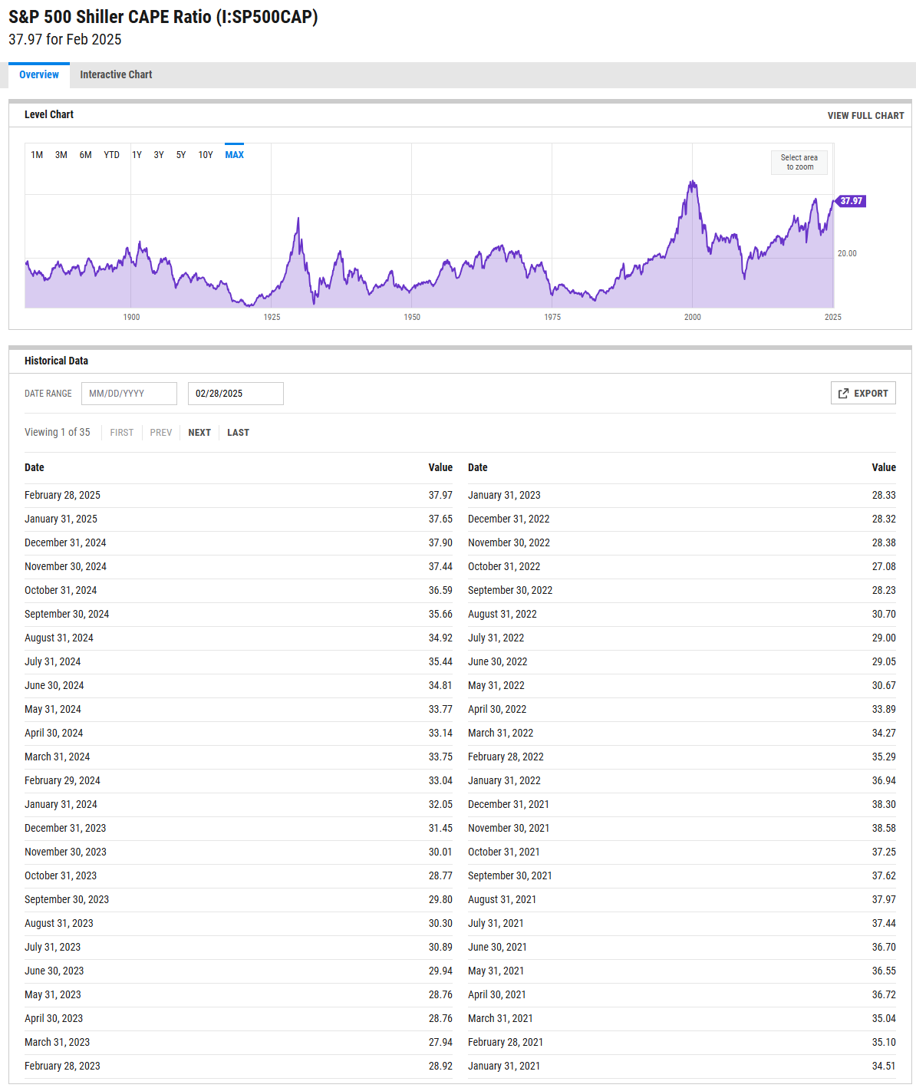The image size is (916, 1088).
Task: Click value 35.66 for September 2024
Action: click(x=440, y=615)
